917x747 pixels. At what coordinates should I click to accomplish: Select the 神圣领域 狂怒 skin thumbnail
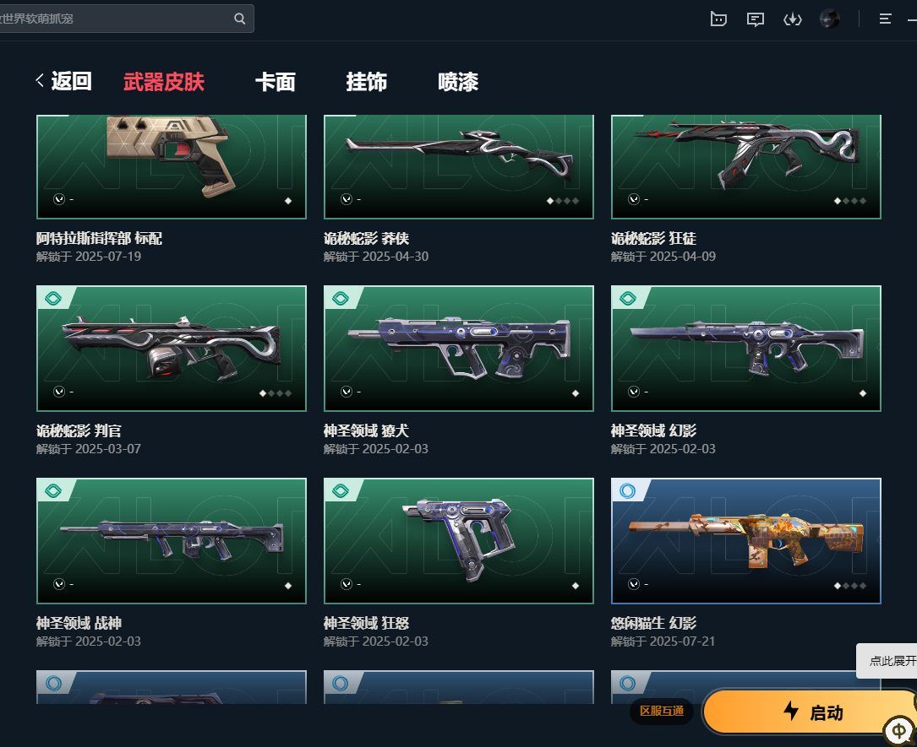458,541
